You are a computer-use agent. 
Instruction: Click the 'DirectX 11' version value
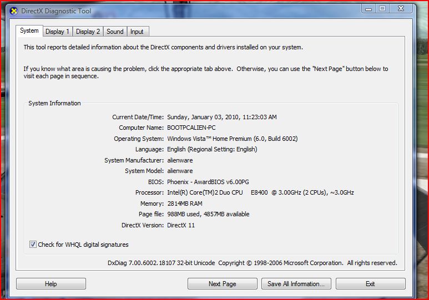[x=181, y=225]
